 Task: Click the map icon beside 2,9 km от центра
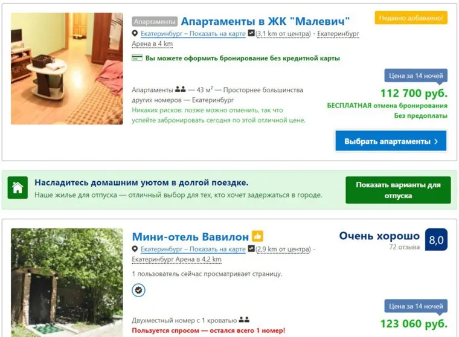[x=251, y=249]
